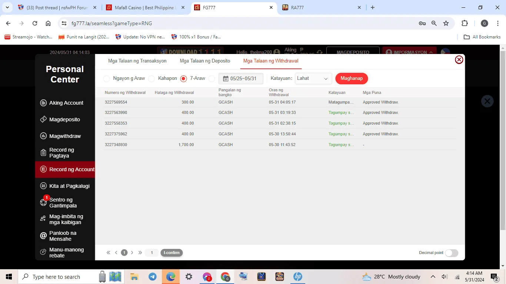This screenshot has height=284, width=506.
Task: Go to next page of records
Action: (x=132, y=253)
